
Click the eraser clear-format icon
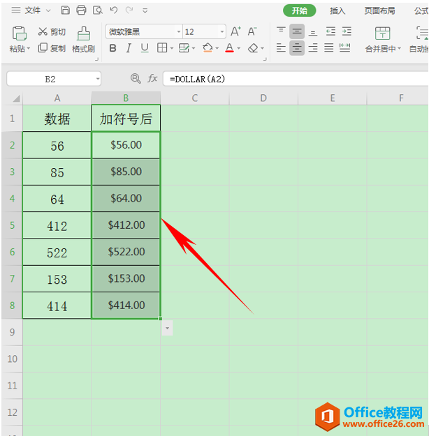(x=253, y=48)
